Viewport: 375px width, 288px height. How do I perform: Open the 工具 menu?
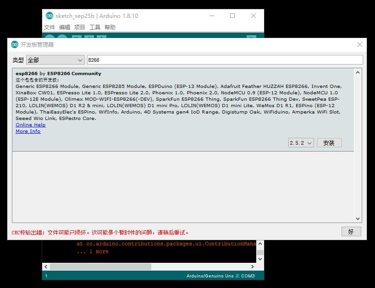(95, 27)
